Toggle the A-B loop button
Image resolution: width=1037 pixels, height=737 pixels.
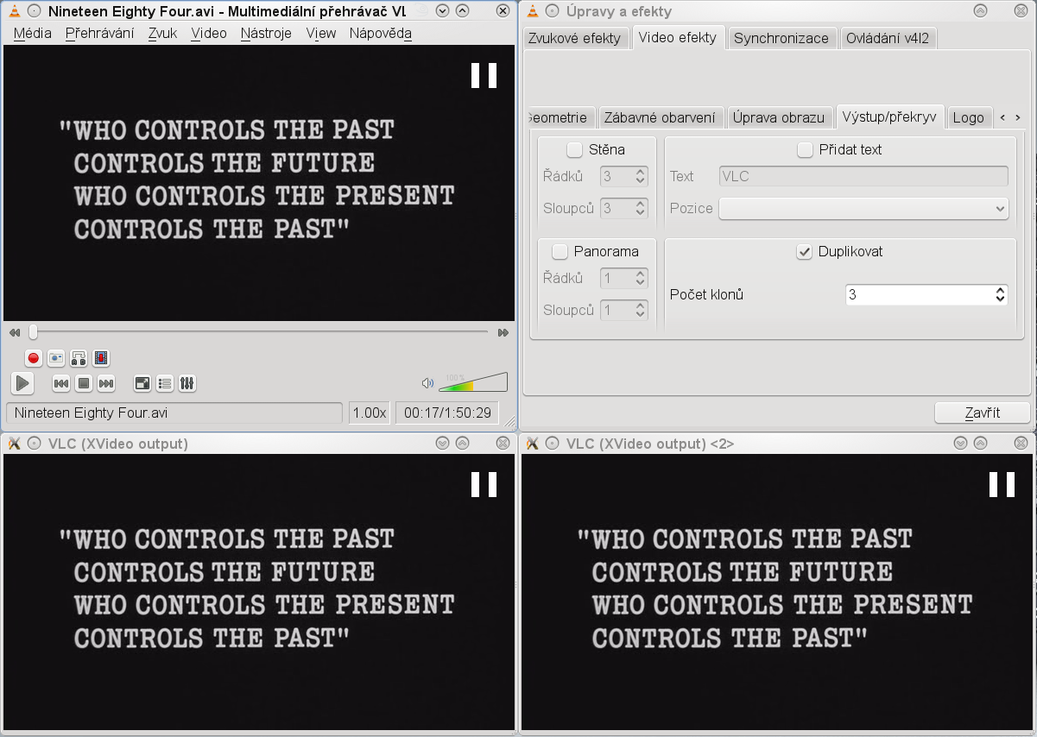[79, 358]
